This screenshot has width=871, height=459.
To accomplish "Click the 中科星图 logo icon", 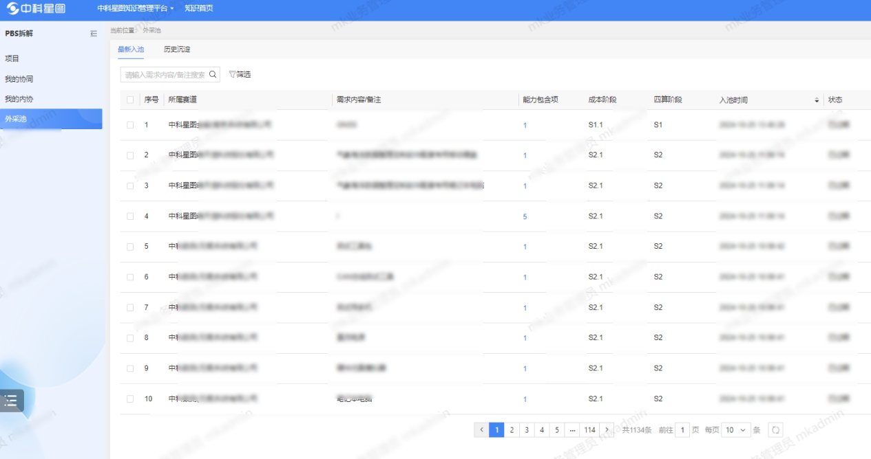I will coord(14,8).
